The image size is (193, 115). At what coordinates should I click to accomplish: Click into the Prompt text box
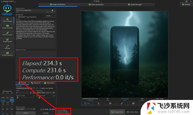tap(36, 34)
